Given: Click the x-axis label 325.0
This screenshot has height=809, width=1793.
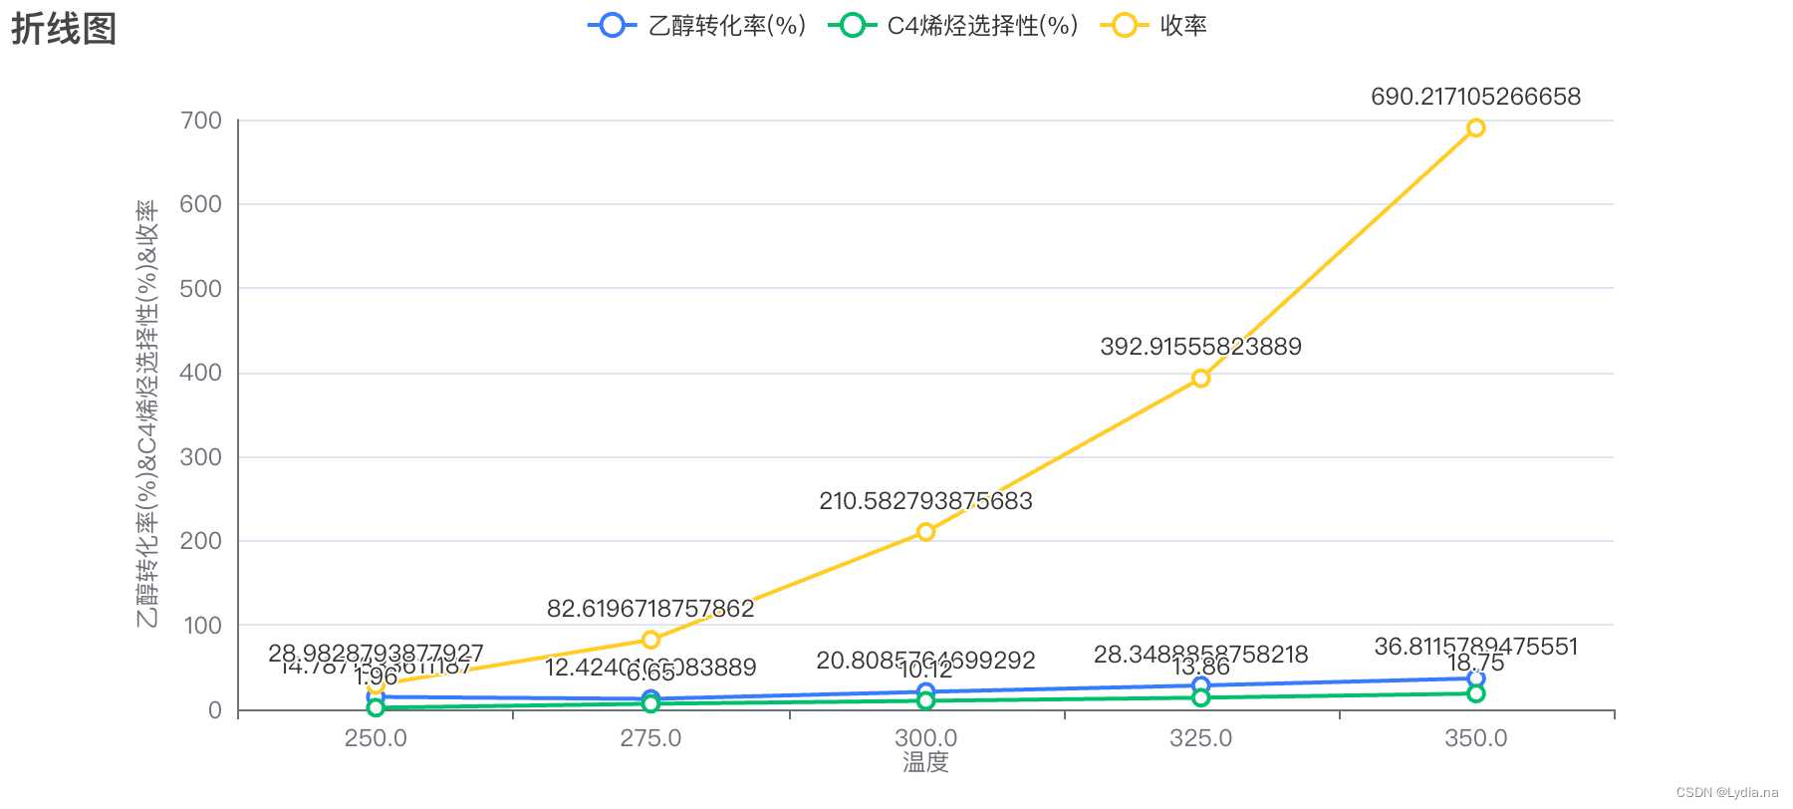Looking at the screenshot, I should click(1201, 738).
